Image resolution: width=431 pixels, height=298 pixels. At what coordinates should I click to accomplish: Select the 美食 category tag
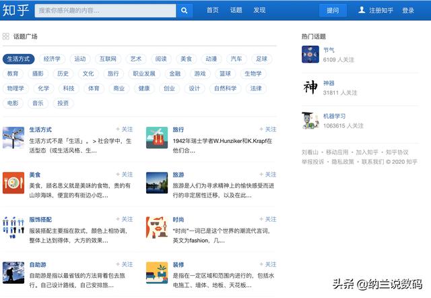186,59
